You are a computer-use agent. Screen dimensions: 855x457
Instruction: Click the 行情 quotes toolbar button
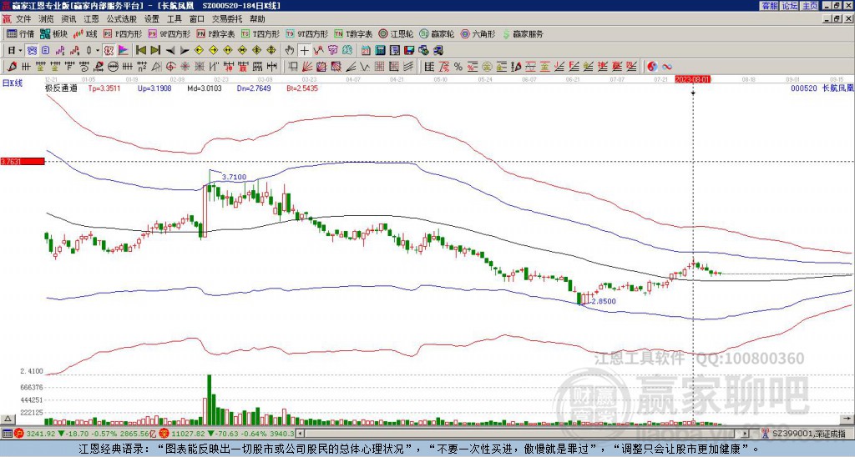coord(20,33)
